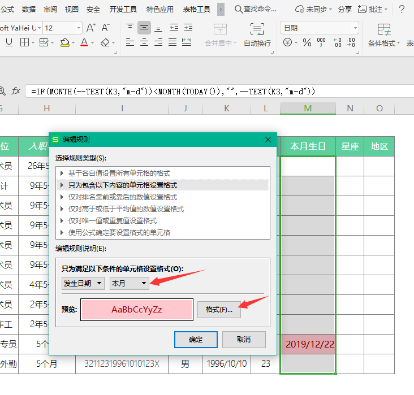Image resolution: width=414 pixels, height=395 pixels.
Task: Center text horizontally
Action: pyautogui.click(x=144, y=42)
